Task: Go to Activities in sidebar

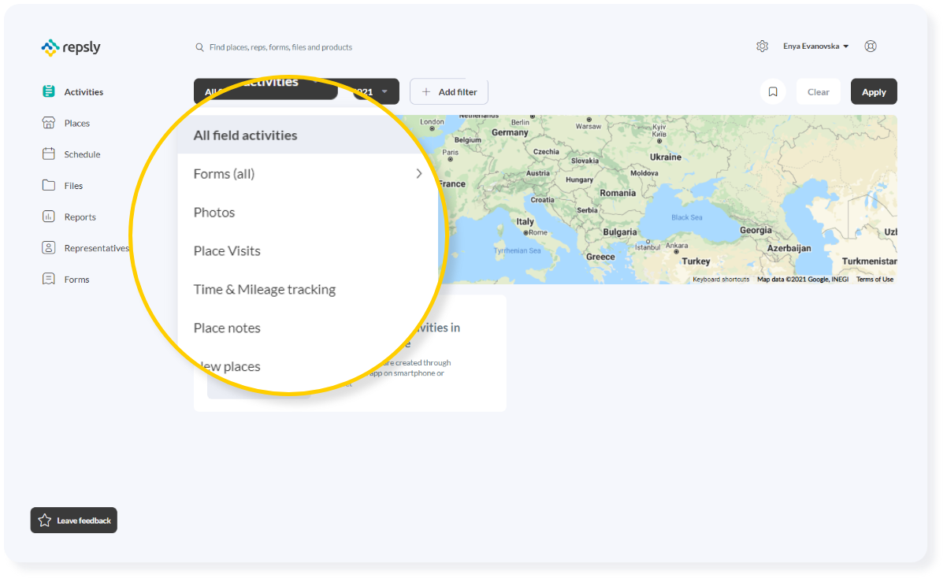Action: point(84,92)
